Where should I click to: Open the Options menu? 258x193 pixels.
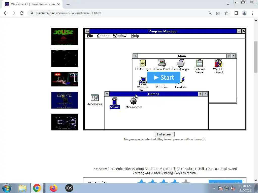(x=103, y=36)
